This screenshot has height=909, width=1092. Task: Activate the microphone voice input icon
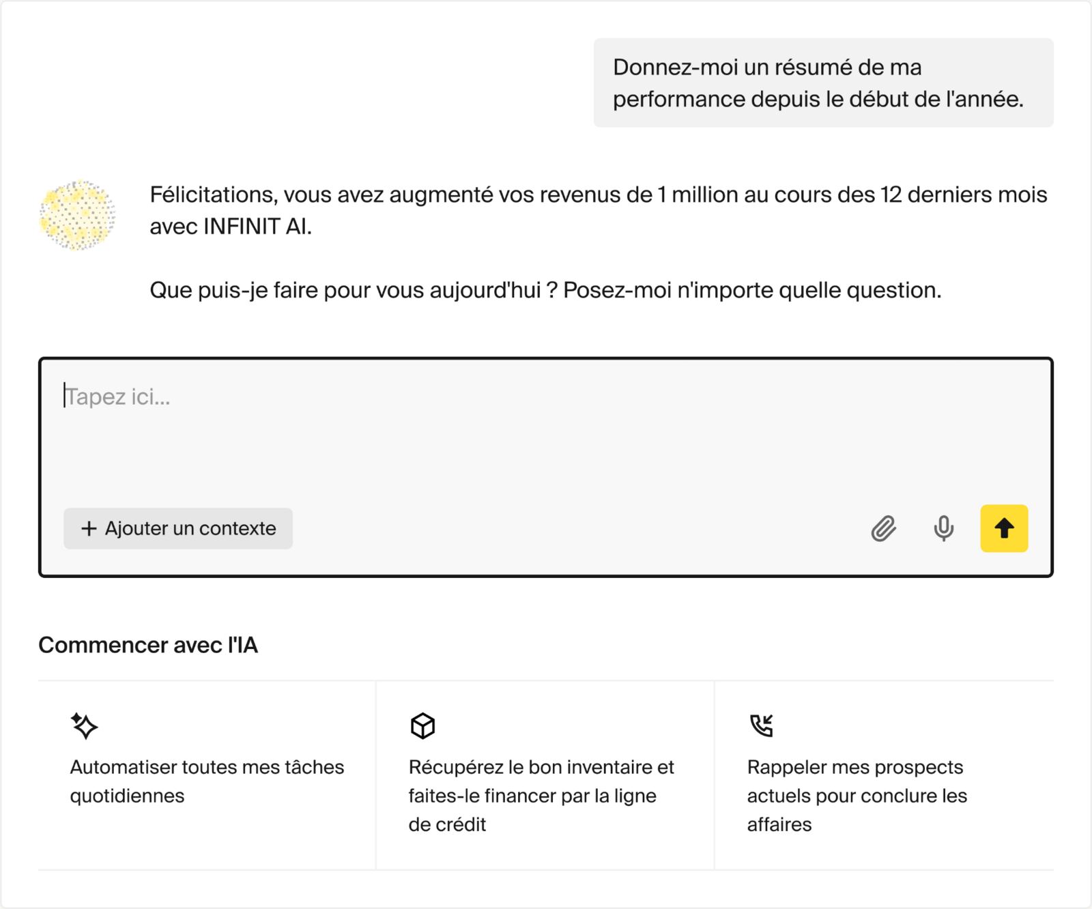click(x=943, y=529)
